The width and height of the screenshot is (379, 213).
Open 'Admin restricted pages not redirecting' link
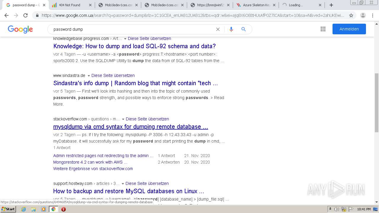pyautogui.click(x=103, y=156)
